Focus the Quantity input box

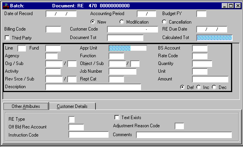pos(202,64)
